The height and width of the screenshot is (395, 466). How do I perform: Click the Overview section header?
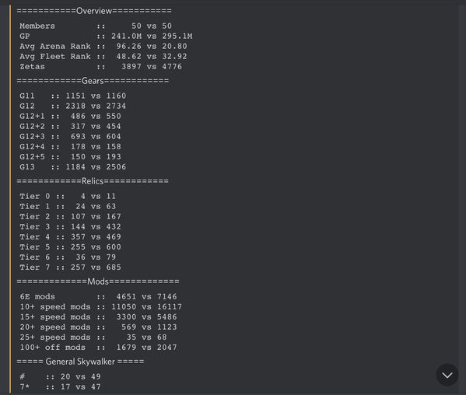tap(94, 11)
